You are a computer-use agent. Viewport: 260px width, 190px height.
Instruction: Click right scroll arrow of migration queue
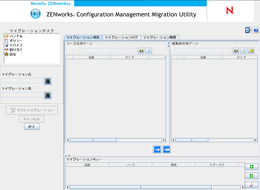click(243, 187)
